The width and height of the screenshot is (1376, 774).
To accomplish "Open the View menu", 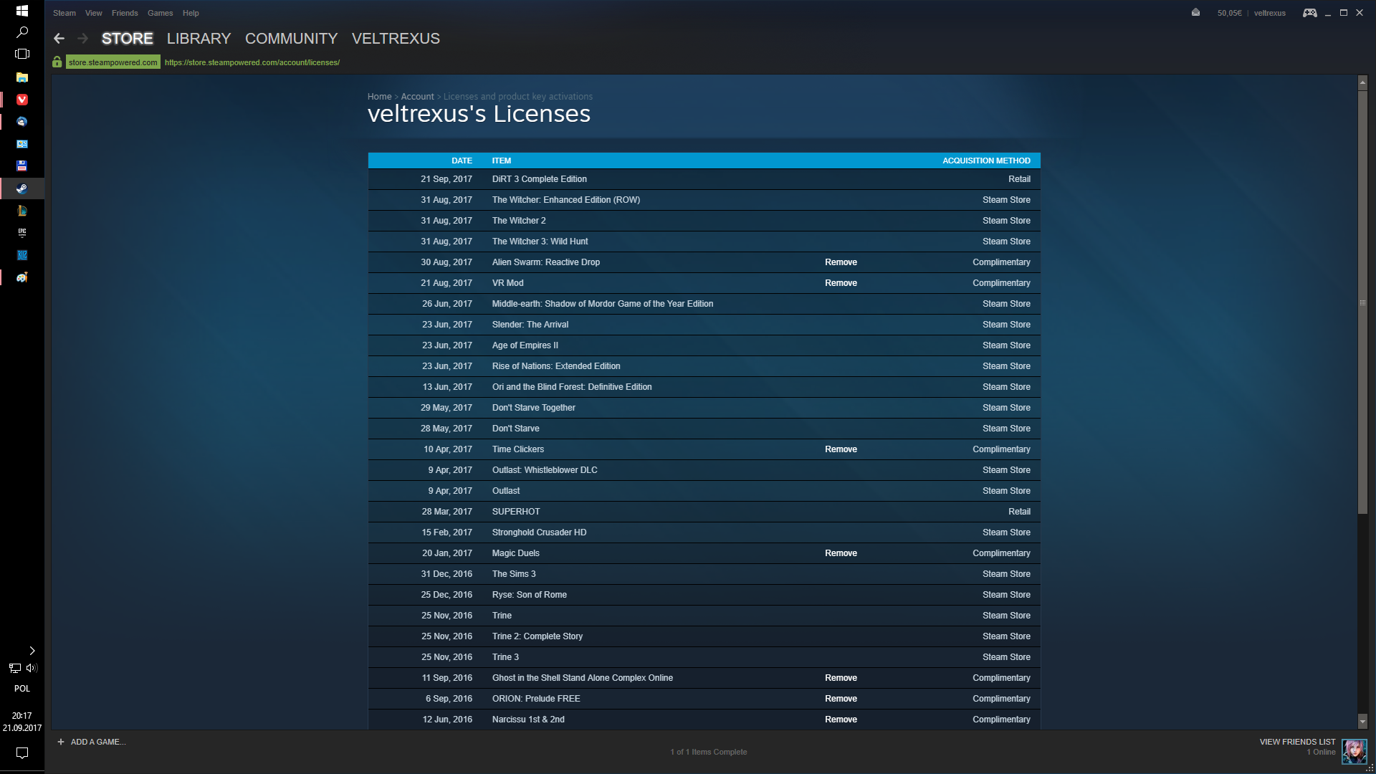I will [93, 13].
